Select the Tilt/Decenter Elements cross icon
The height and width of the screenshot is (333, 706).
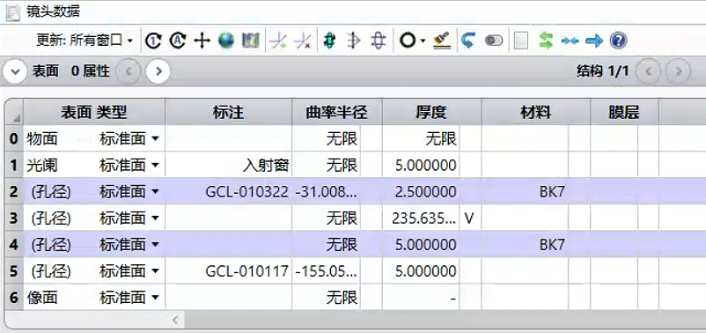[202, 41]
